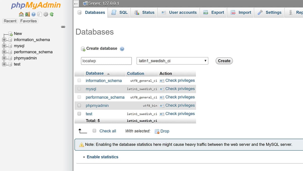
Task: Open the Import tab
Action: click(x=241, y=12)
